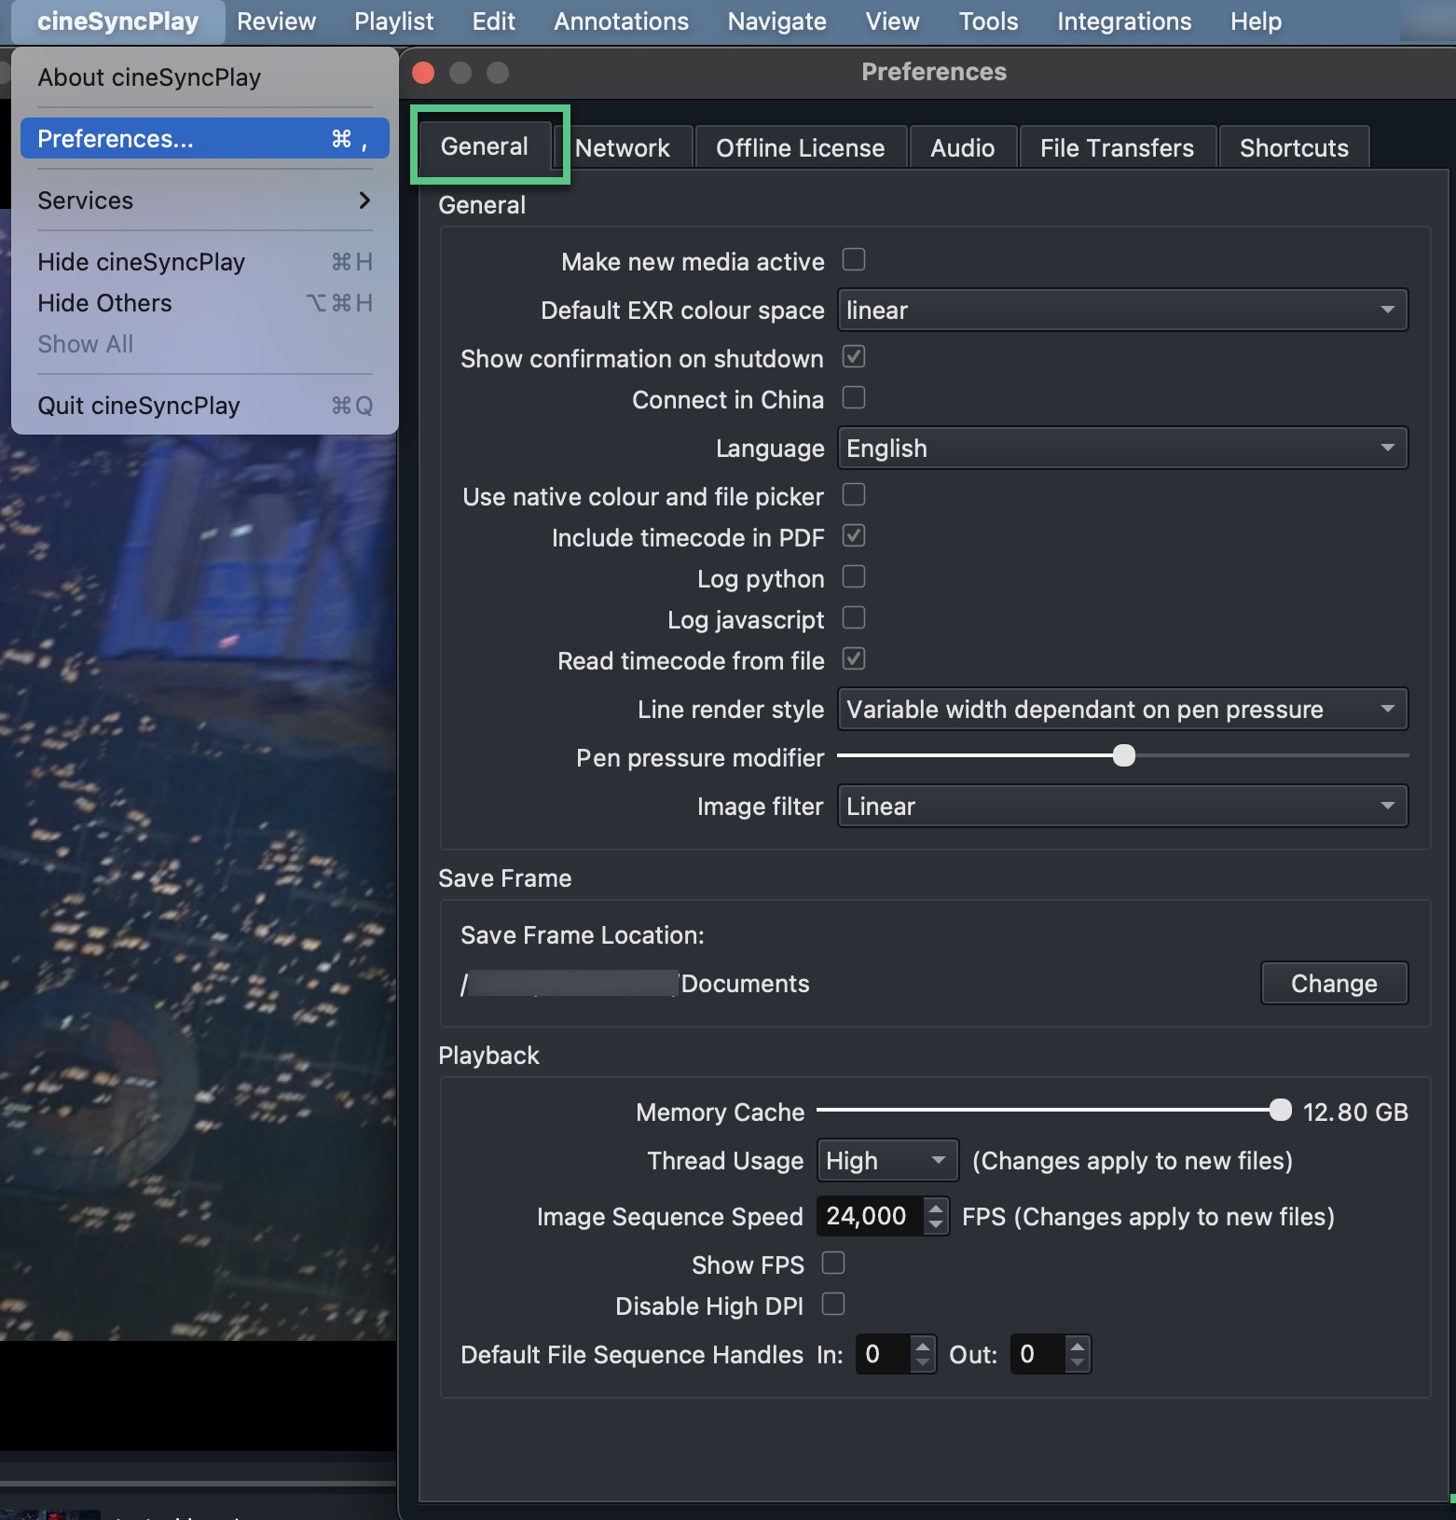Enable the Log python checkbox
The width and height of the screenshot is (1456, 1520).
pyautogui.click(x=854, y=576)
